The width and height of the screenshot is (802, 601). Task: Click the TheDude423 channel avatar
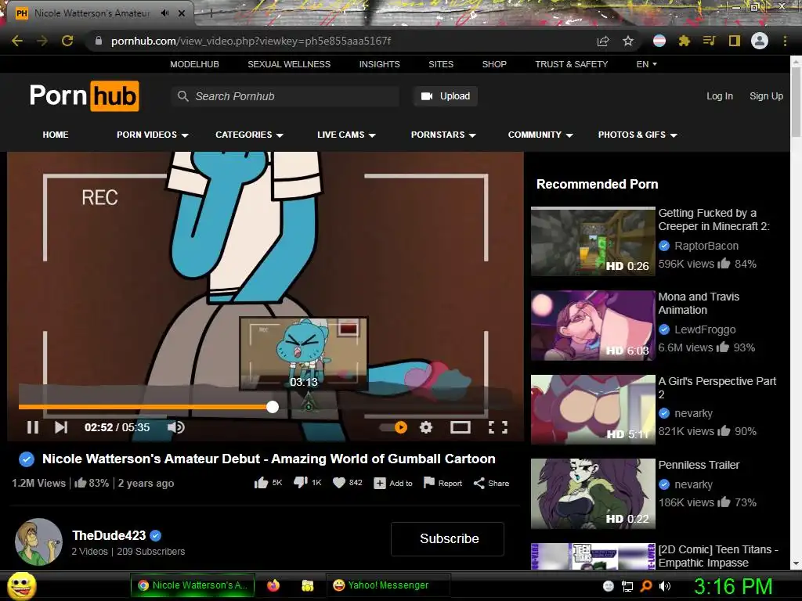tap(39, 542)
